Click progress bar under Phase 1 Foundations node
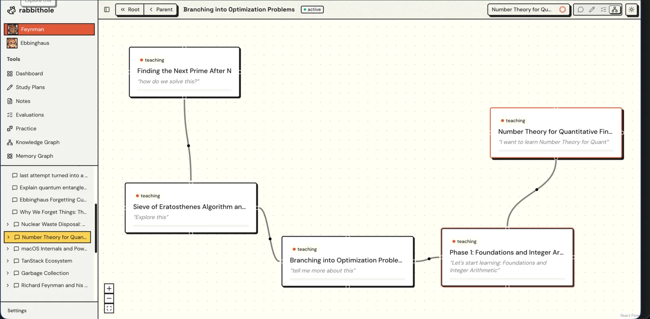The image size is (650, 319). pos(507,279)
